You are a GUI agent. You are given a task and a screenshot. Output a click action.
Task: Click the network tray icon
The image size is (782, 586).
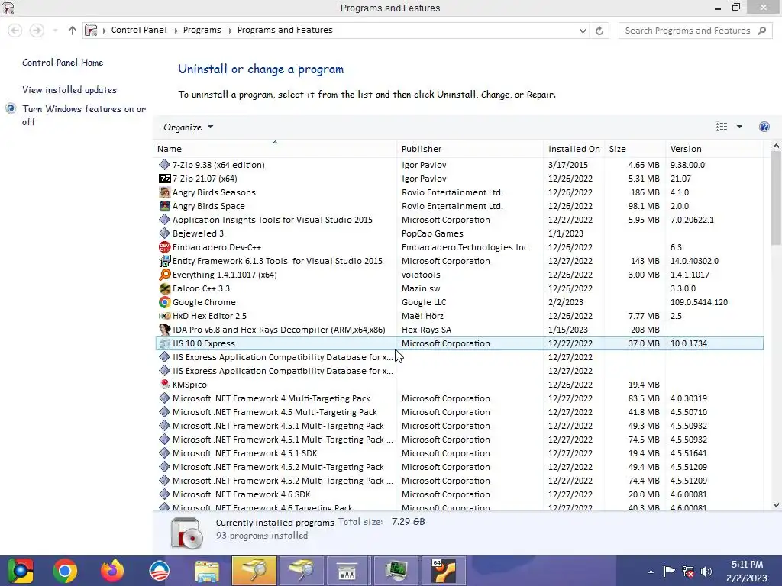688,572
